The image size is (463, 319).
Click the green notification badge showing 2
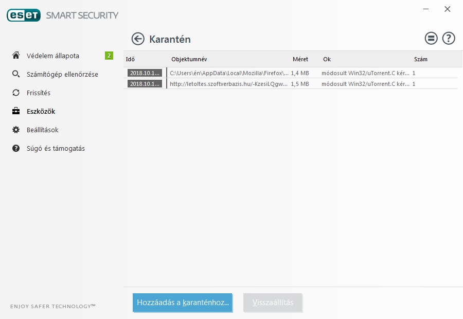pyautogui.click(x=109, y=56)
